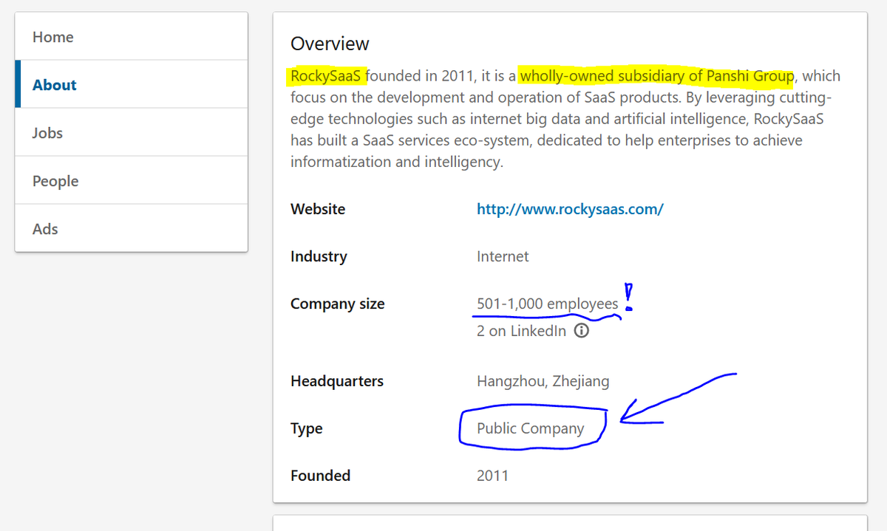The image size is (887, 531).
Task: Click the 'Internet' industry value
Action: coord(503,256)
